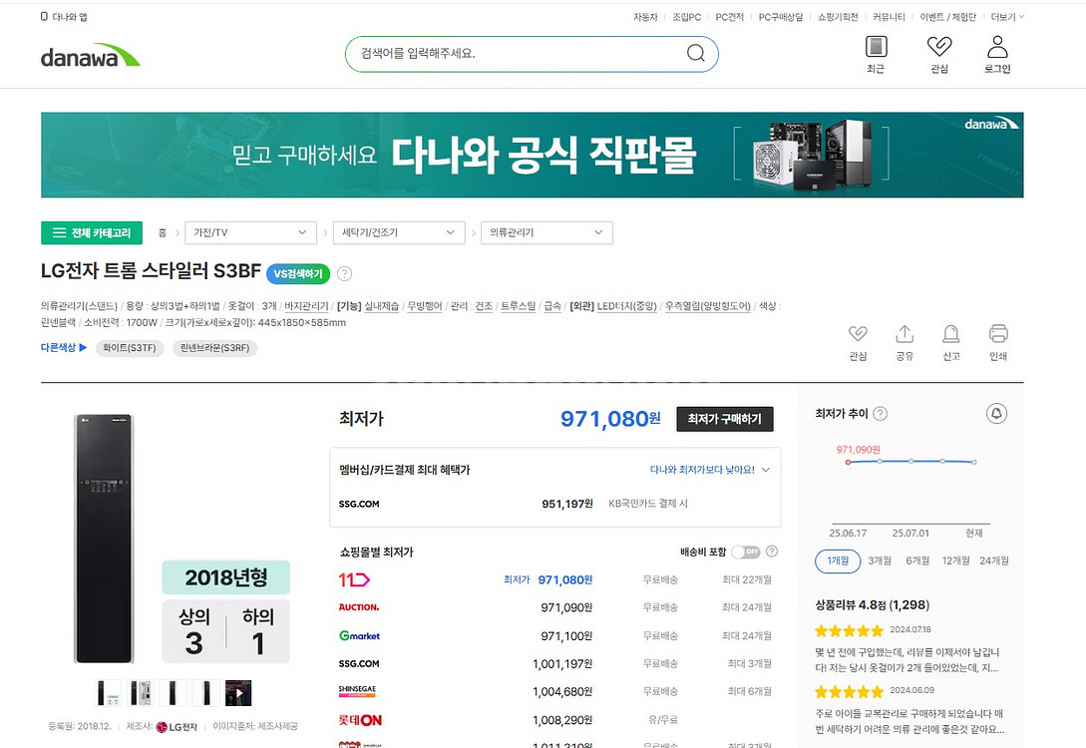Click the LG전자 manufacturer logo
The image size is (1086, 748).
(177, 726)
